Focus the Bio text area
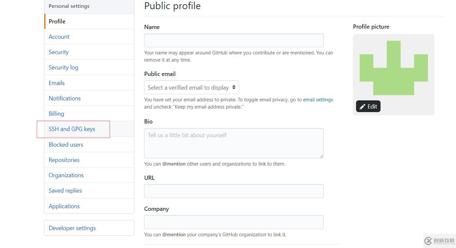Image resolution: width=456 pixels, height=248 pixels. pos(234,143)
